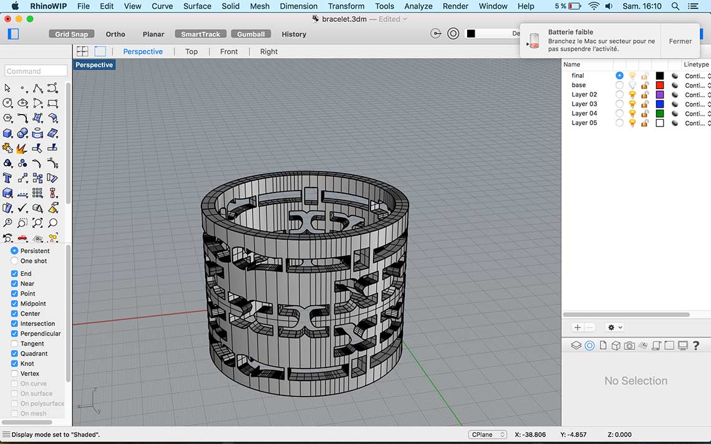Switch to single maximized viewport icon
The image size is (711, 444).
point(100,51)
